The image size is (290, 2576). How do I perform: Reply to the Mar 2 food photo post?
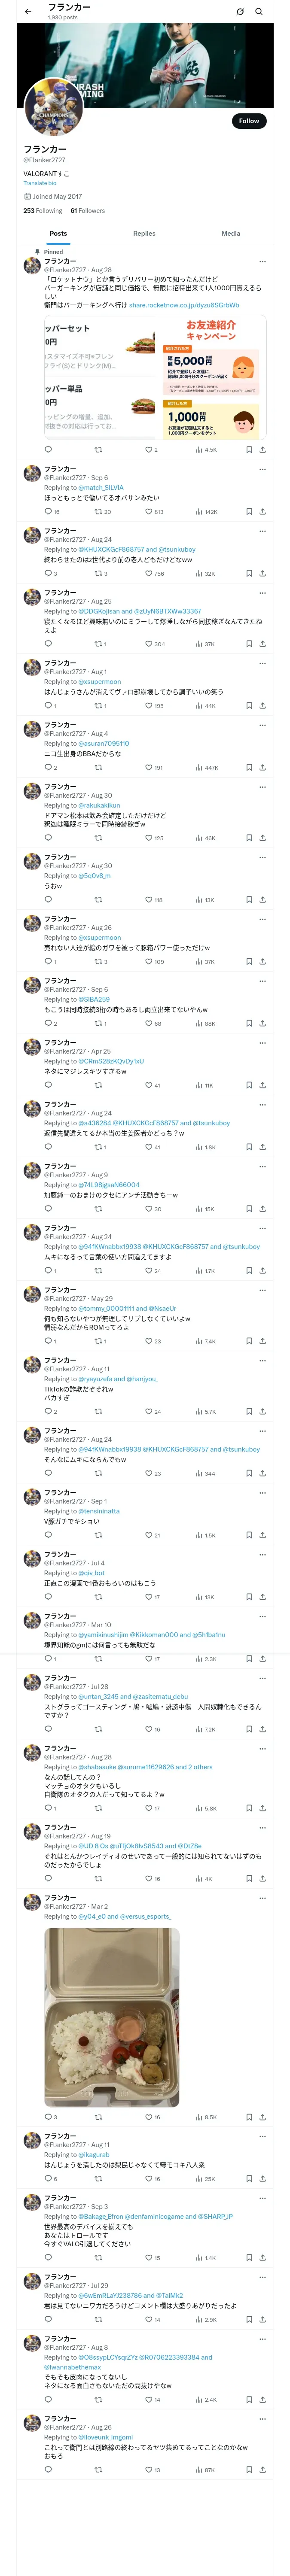47,2117
